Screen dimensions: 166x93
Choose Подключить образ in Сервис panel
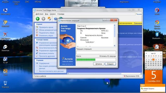coord(47,33)
